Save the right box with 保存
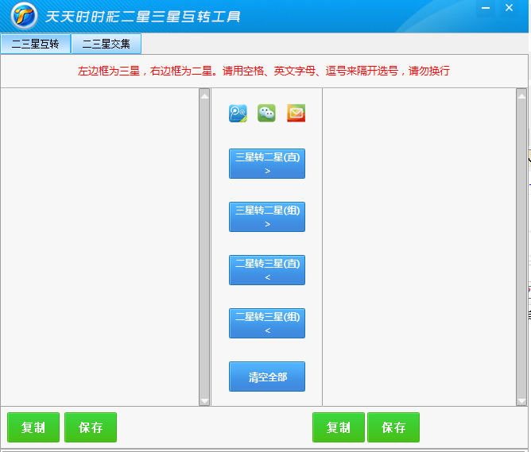The height and width of the screenshot is (452, 531). tap(393, 427)
